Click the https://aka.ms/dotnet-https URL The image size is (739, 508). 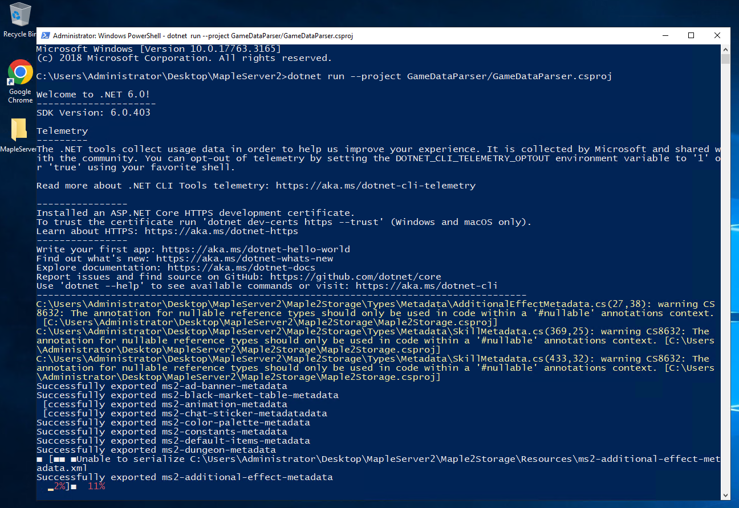pyautogui.click(x=221, y=231)
